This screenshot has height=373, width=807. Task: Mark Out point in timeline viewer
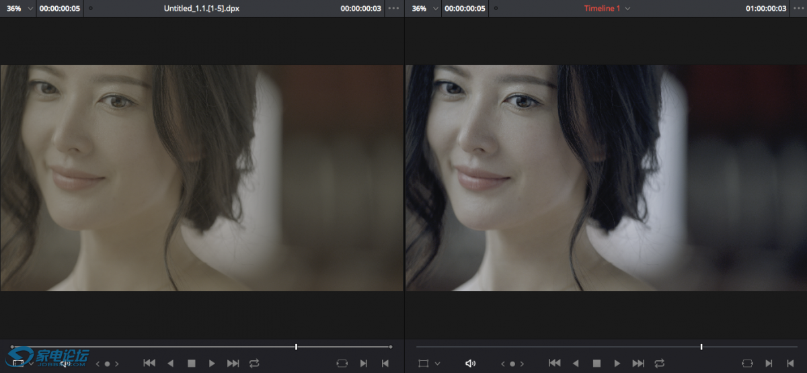click(x=790, y=363)
